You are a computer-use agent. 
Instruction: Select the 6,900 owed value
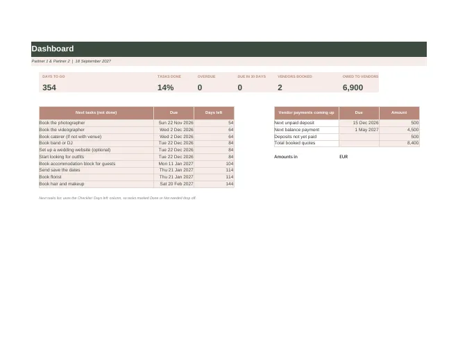pos(353,87)
